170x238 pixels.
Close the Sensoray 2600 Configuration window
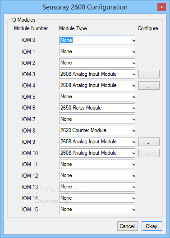click(x=161, y=7)
